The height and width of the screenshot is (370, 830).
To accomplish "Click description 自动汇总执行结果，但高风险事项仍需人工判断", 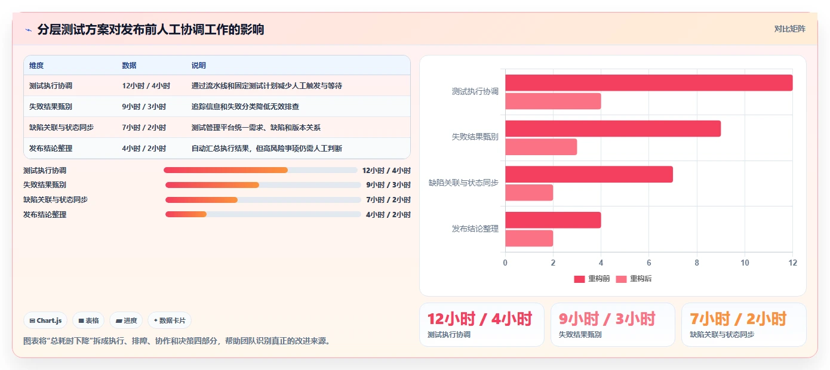I will (267, 149).
